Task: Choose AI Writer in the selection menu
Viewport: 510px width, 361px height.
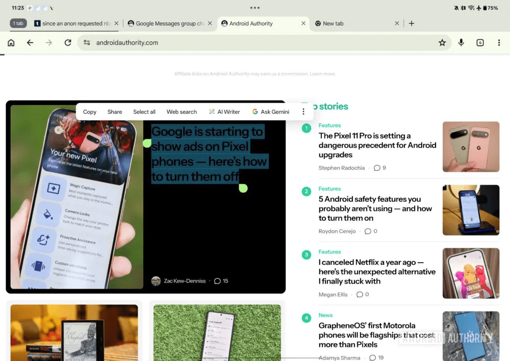Action: pyautogui.click(x=224, y=112)
